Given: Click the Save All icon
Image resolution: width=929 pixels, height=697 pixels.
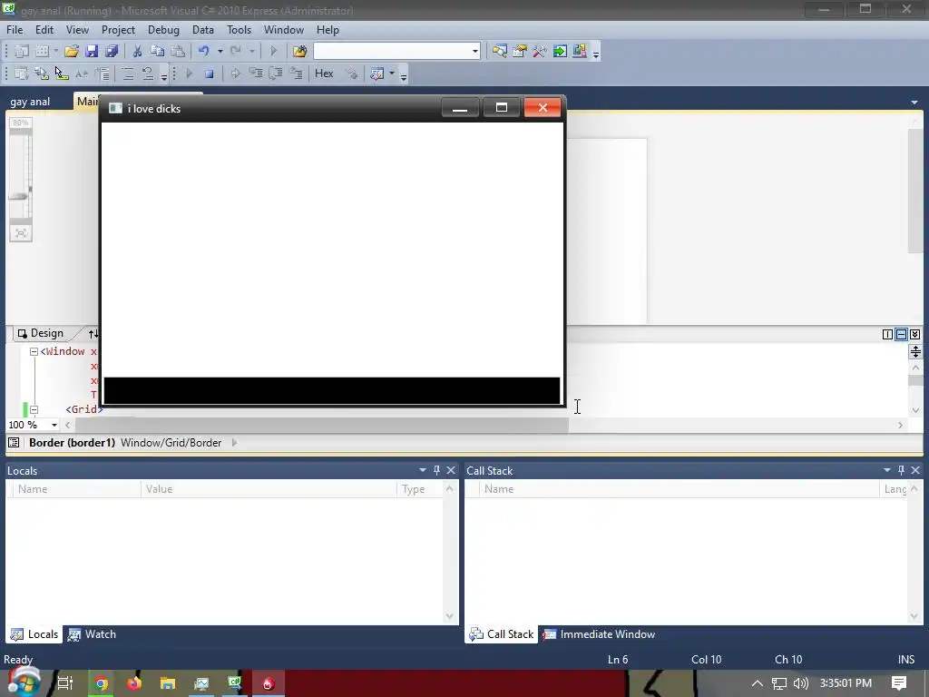Looking at the screenshot, I should coord(112,52).
